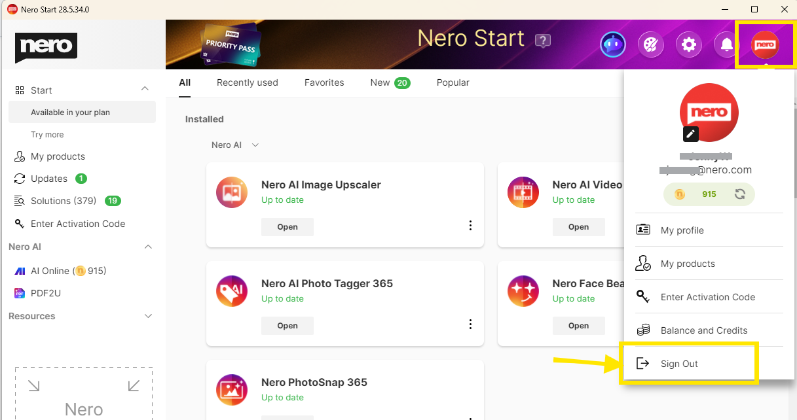Click Nero AI Photo Tagger 365 icon
Viewport: 797px width, 420px height.
point(232,291)
